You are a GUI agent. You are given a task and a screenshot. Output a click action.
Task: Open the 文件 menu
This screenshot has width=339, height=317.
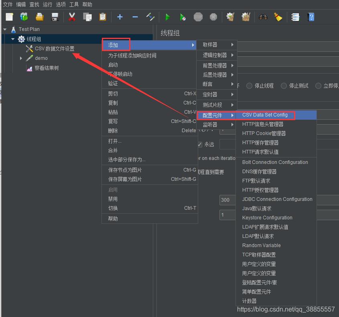click(8, 4)
